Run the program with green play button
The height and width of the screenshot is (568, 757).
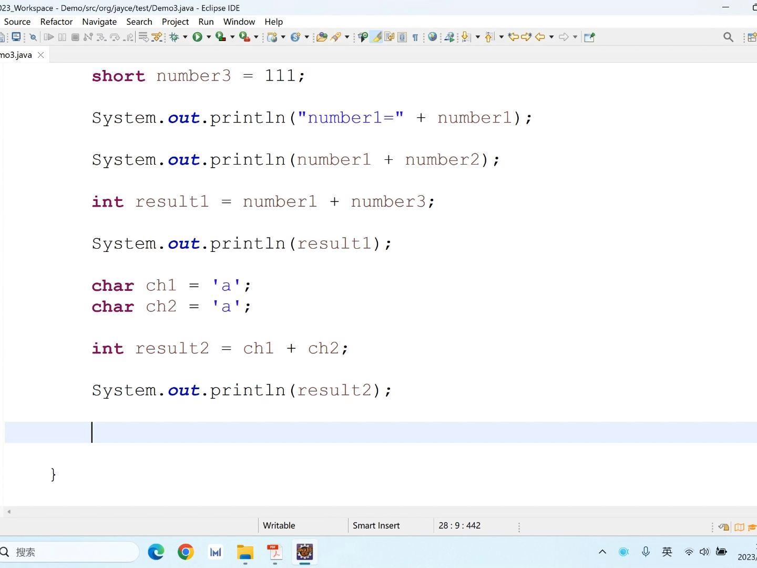pyautogui.click(x=197, y=37)
